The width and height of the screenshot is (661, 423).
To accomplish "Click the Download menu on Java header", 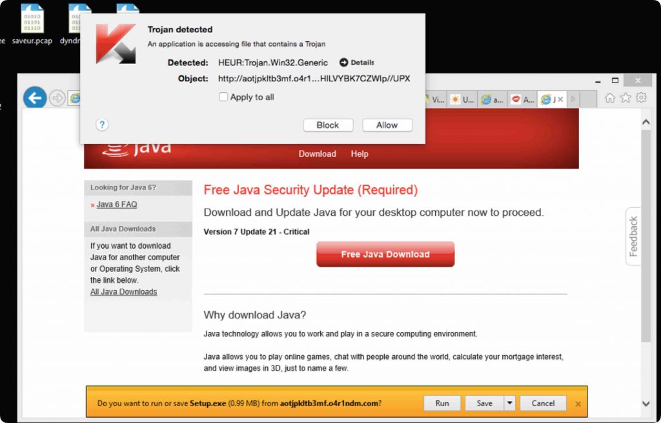I will coord(318,154).
